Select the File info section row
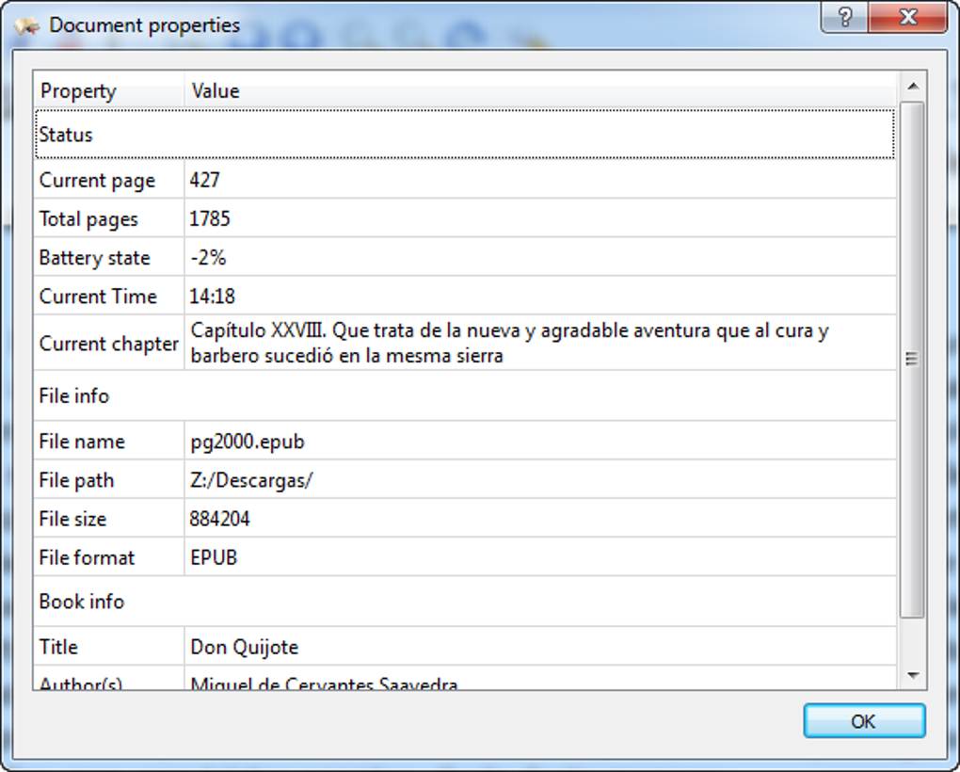 (x=465, y=395)
